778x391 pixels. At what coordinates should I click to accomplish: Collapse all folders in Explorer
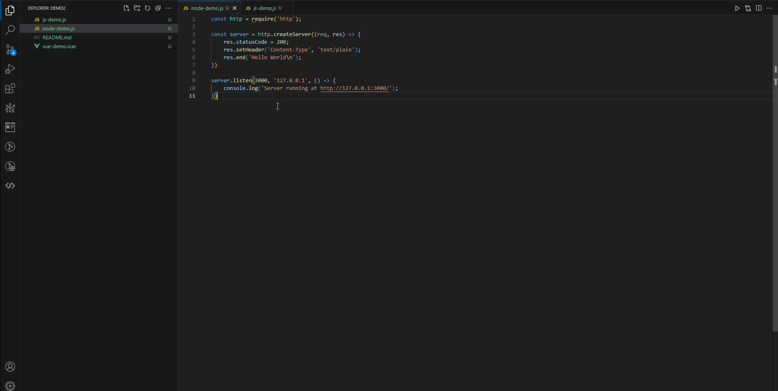(158, 8)
